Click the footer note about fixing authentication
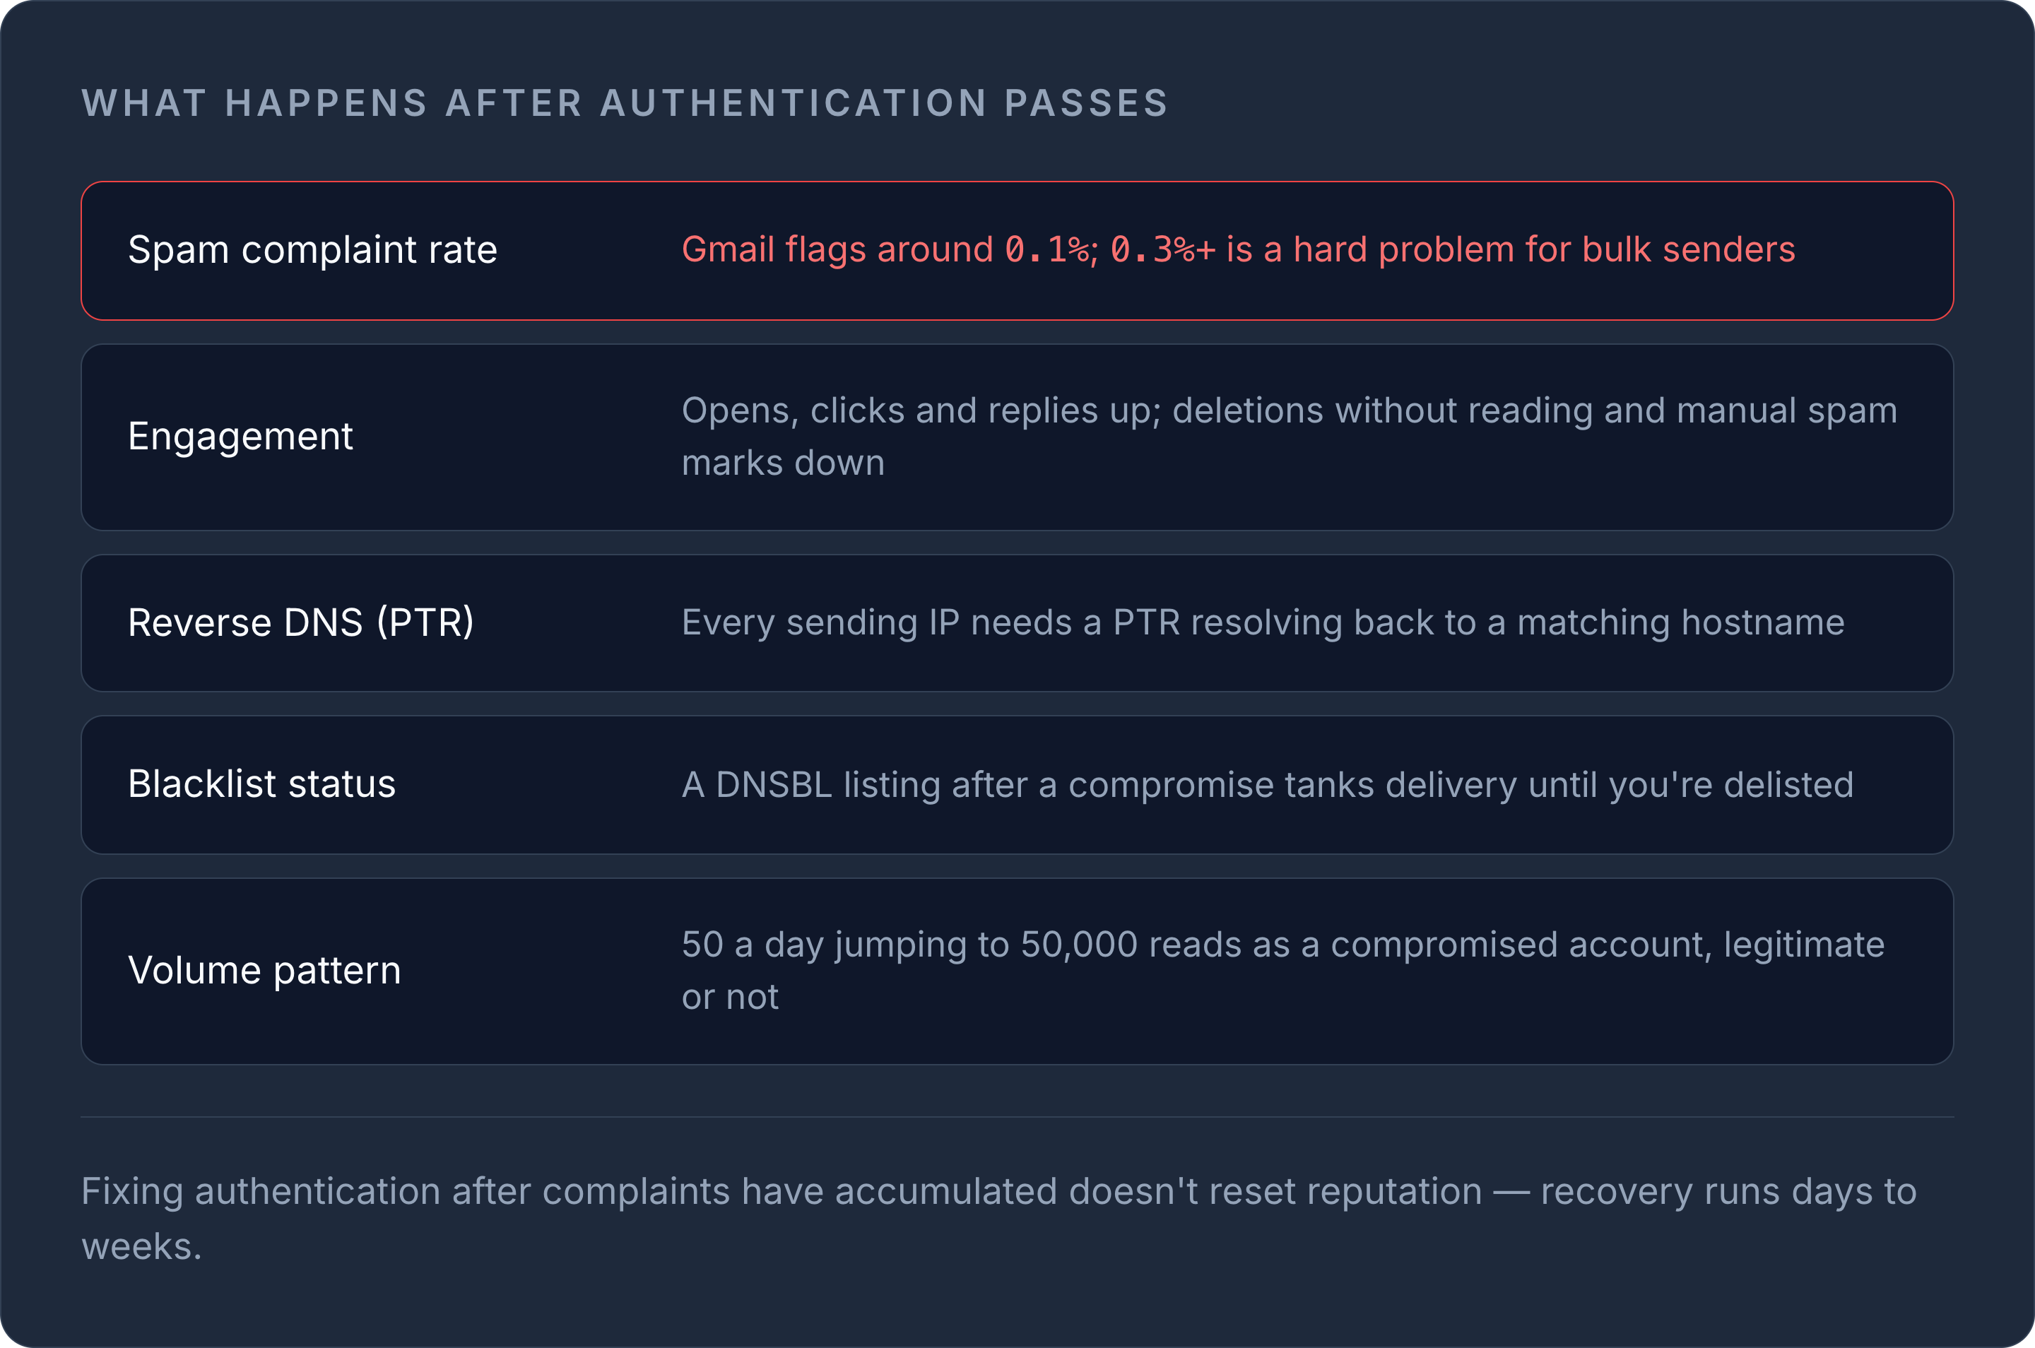Screen dimensions: 2035x1348 click(998, 1218)
